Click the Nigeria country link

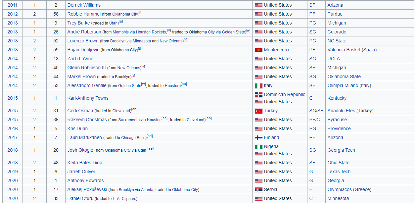271,146
